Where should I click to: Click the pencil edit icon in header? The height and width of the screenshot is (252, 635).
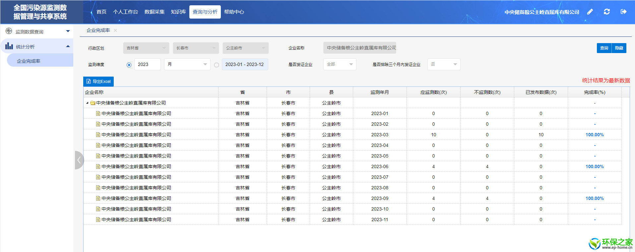click(590, 12)
